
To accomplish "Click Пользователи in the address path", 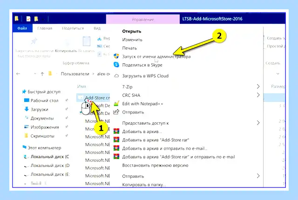I will pos(75,74).
